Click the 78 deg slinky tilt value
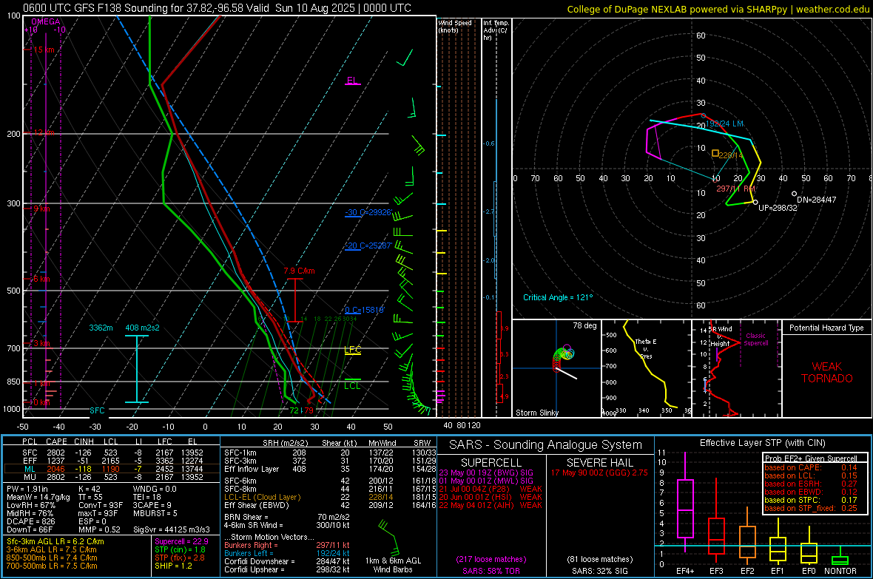This screenshot has height=579, width=873. pyautogui.click(x=584, y=325)
